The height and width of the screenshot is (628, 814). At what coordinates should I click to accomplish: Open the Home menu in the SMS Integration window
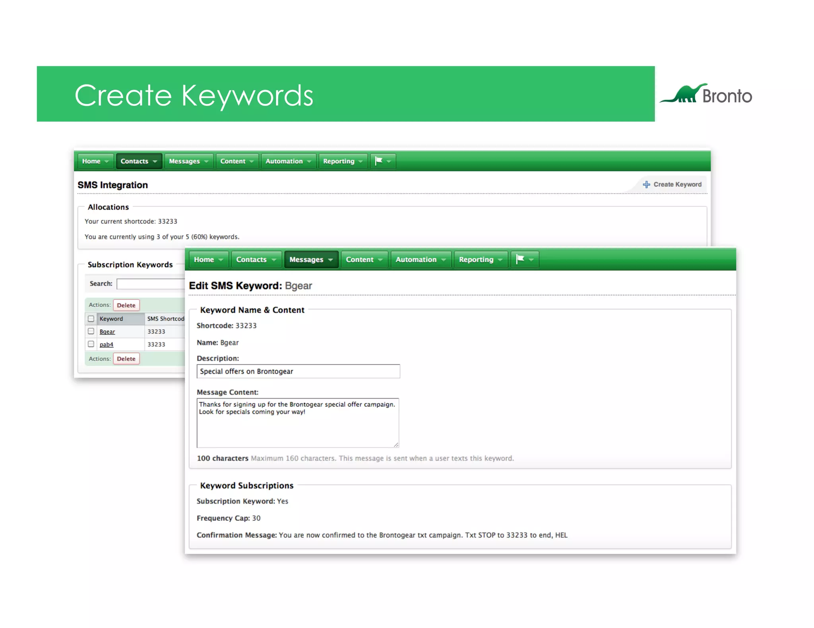(x=95, y=161)
